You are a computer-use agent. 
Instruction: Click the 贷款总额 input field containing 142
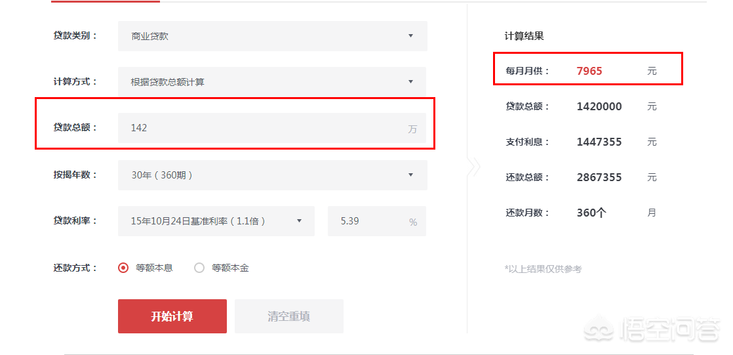coord(262,128)
